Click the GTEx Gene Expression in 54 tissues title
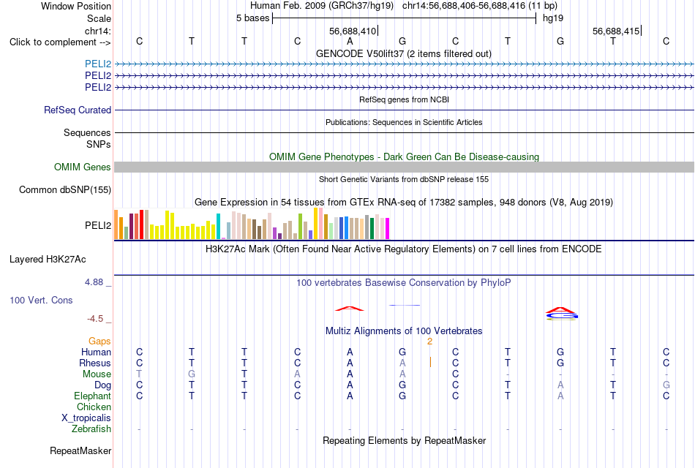The image size is (695, 468). [x=404, y=203]
